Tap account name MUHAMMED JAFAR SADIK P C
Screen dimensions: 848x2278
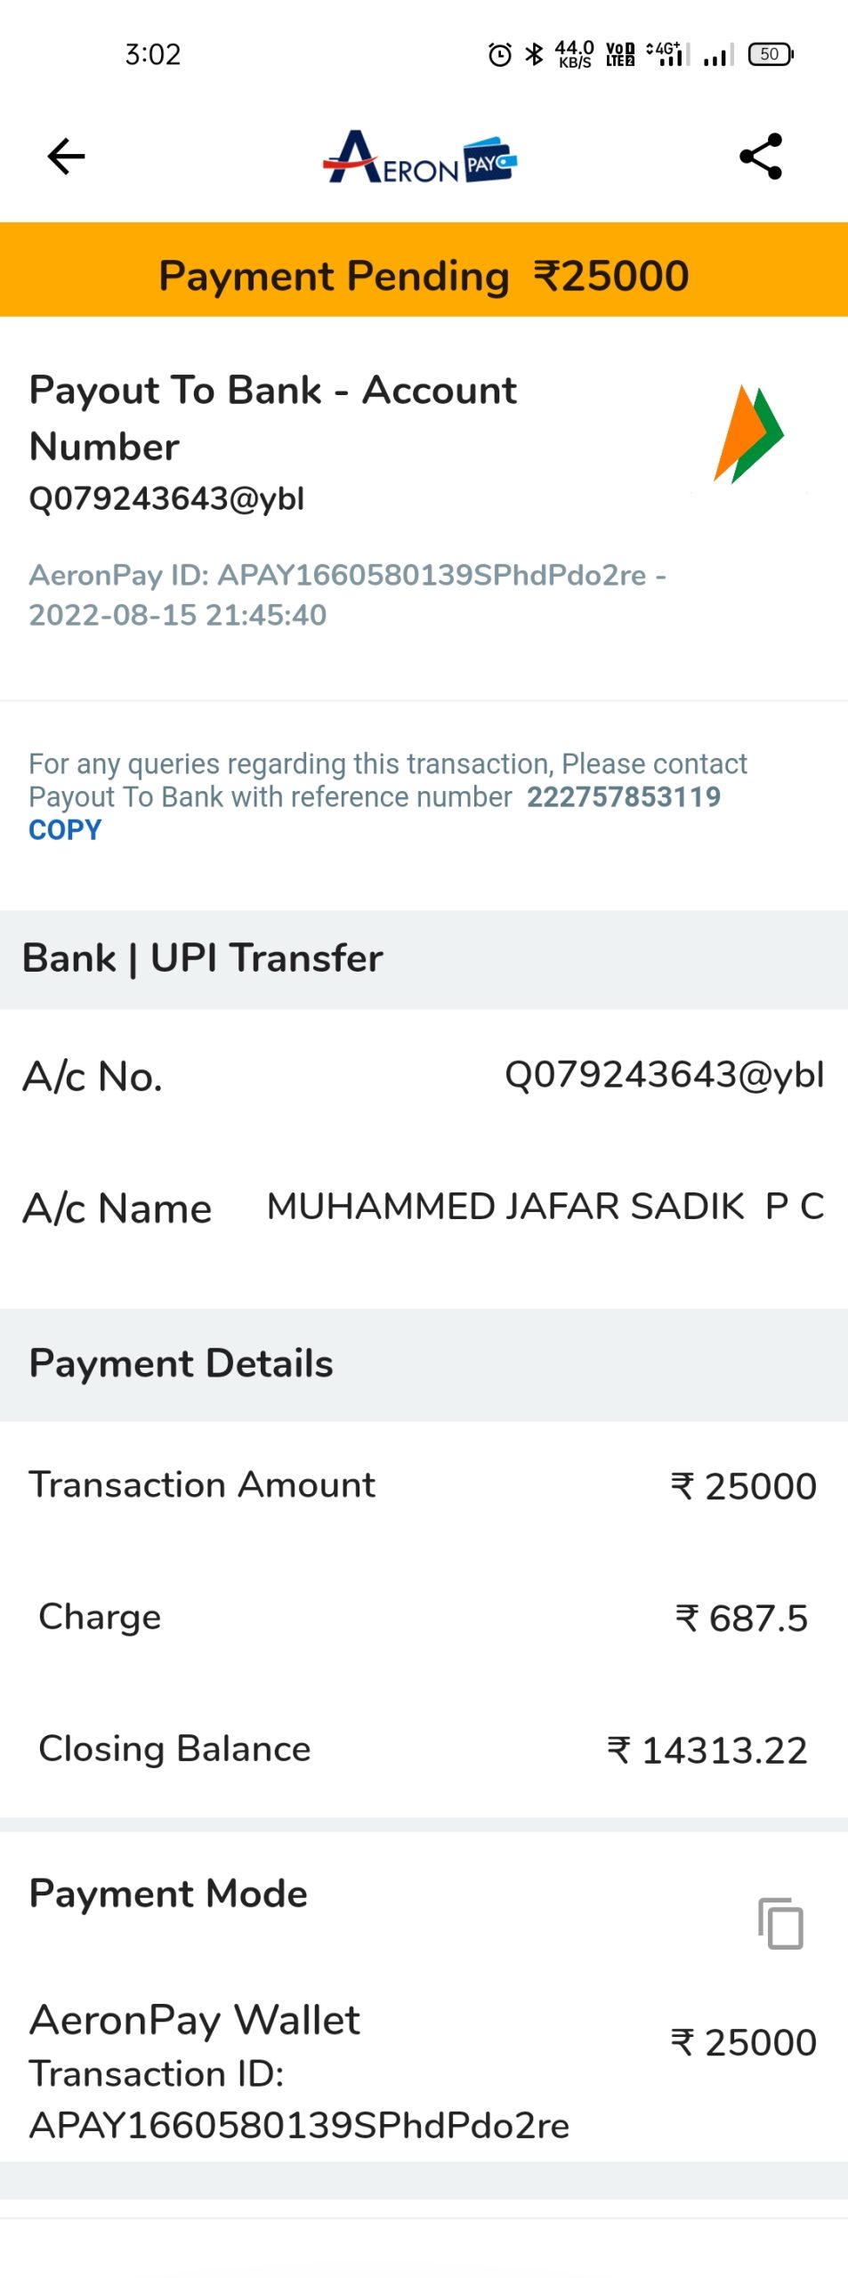[545, 1207]
